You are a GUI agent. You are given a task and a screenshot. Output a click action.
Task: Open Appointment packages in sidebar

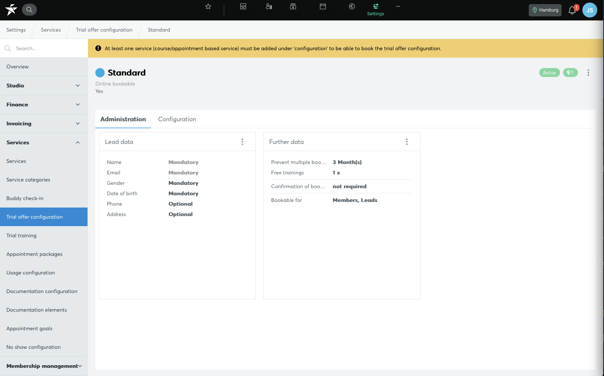tap(44, 254)
